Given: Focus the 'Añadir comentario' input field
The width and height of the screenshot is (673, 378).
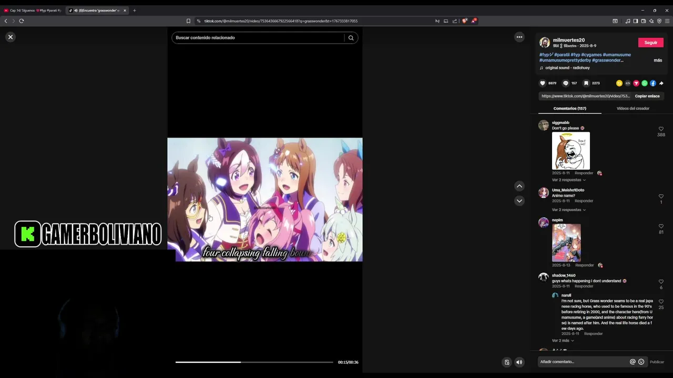Looking at the screenshot, I should point(583,362).
